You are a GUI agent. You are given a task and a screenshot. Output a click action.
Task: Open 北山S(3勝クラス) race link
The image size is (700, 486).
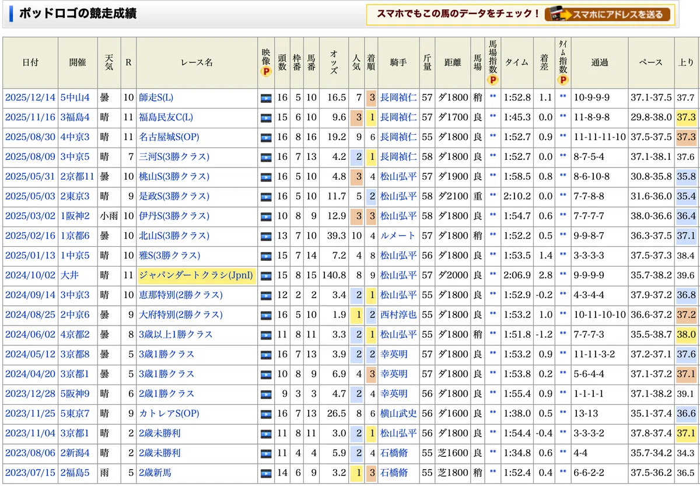tap(174, 236)
